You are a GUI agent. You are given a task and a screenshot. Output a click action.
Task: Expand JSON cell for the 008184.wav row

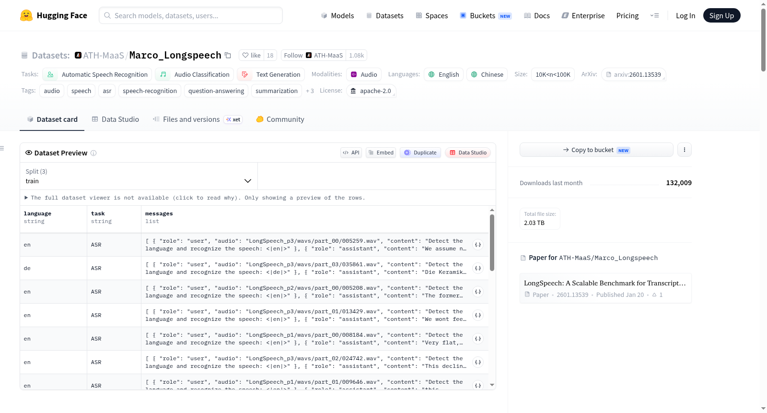click(478, 339)
